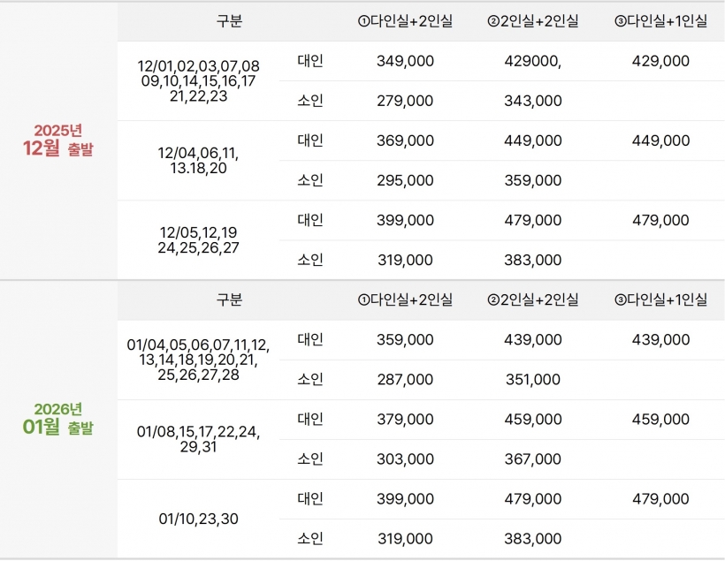Click the 343,000 child price
The image size is (725, 561).
coord(532,101)
